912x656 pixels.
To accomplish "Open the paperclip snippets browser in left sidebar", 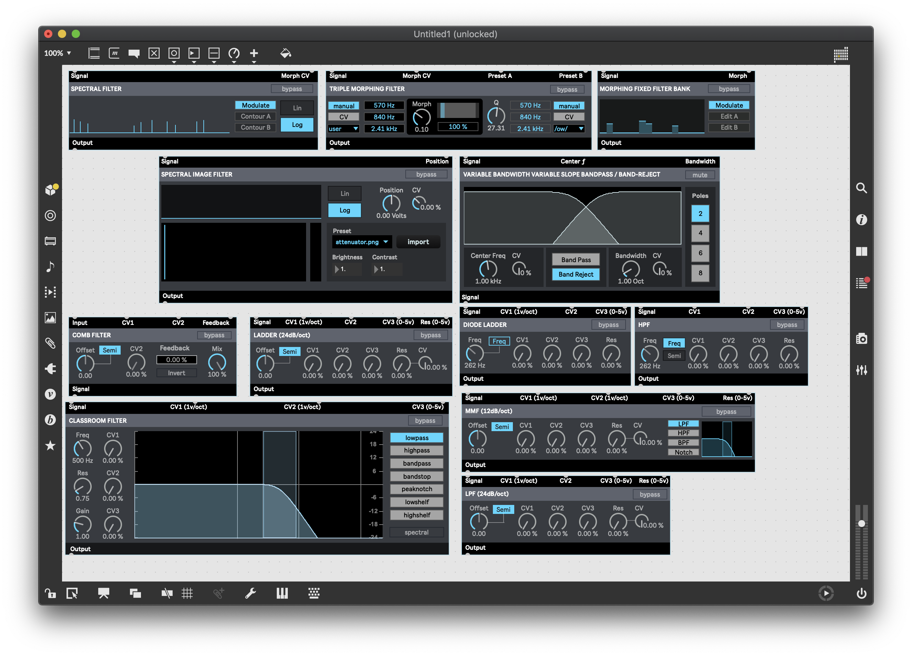I will [x=50, y=343].
